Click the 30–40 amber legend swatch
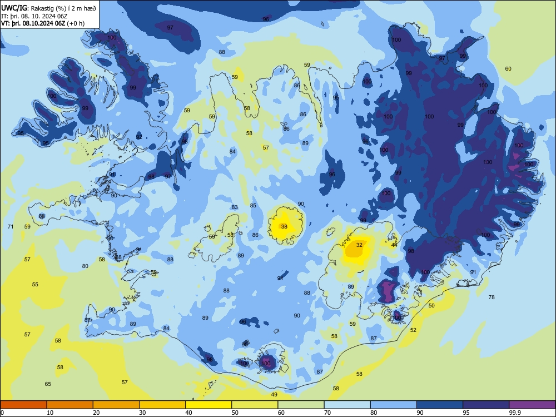The width and height of the screenshot is (556, 417). coord(162,405)
